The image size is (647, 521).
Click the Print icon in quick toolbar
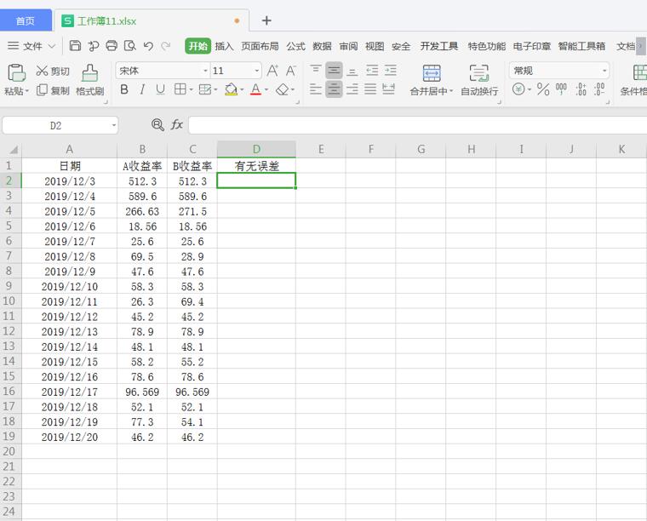(x=112, y=46)
